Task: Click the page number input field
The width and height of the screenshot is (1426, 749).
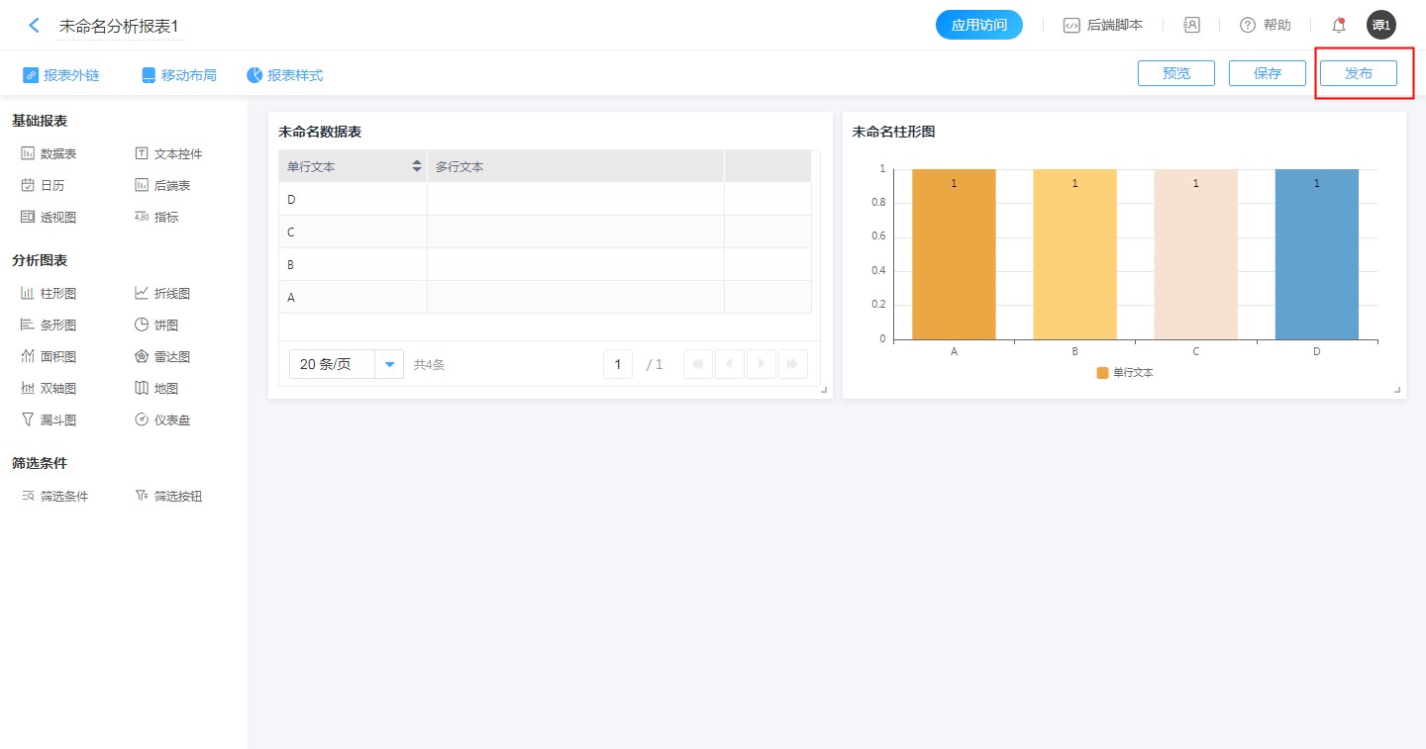Action: 618,364
